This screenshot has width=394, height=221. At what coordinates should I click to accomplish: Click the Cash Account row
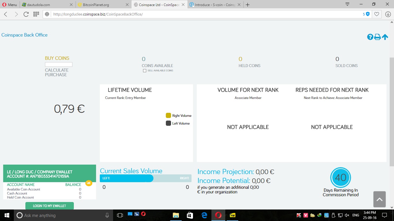[44, 193]
